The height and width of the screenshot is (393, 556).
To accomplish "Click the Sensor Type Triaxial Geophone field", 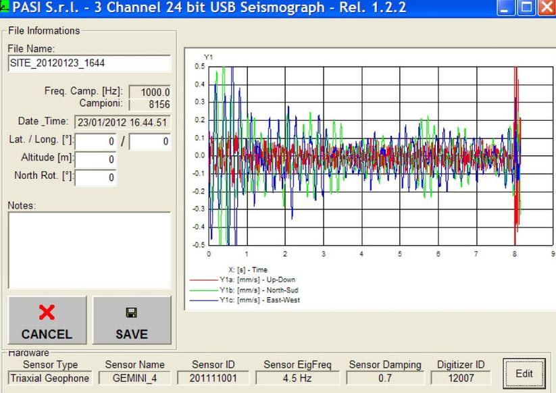I will (x=50, y=378).
